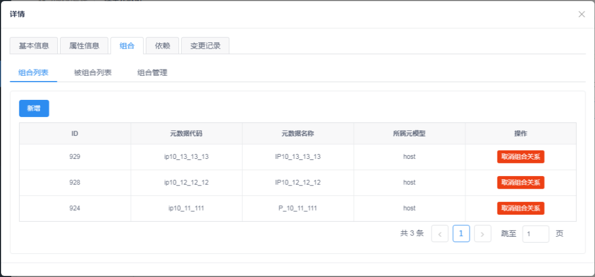Image resolution: width=595 pixels, height=277 pixels.
Task: Select code cell ip10_12_12_12
Action: coord(186,183)
